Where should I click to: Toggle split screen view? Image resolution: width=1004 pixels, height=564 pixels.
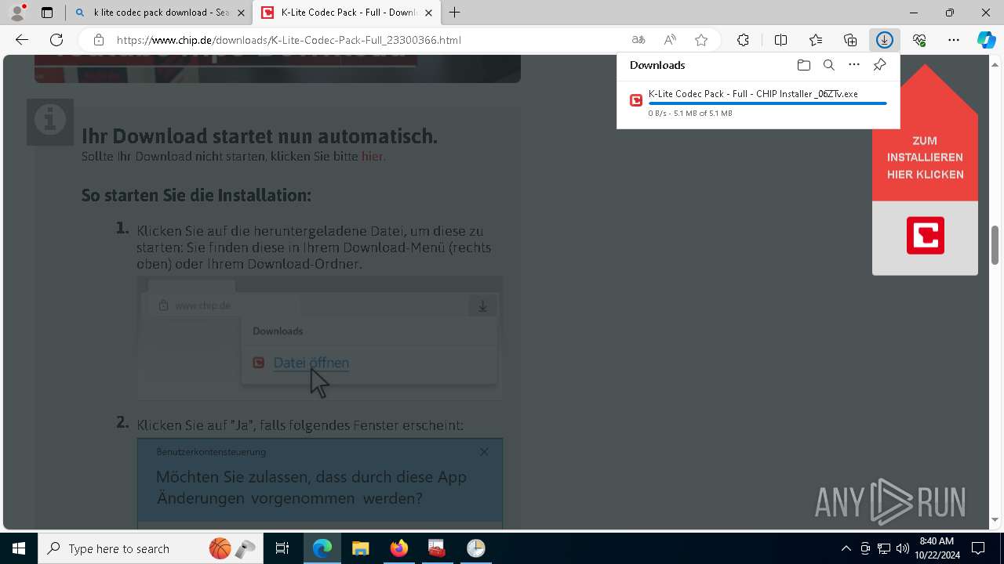coord(780,40)
